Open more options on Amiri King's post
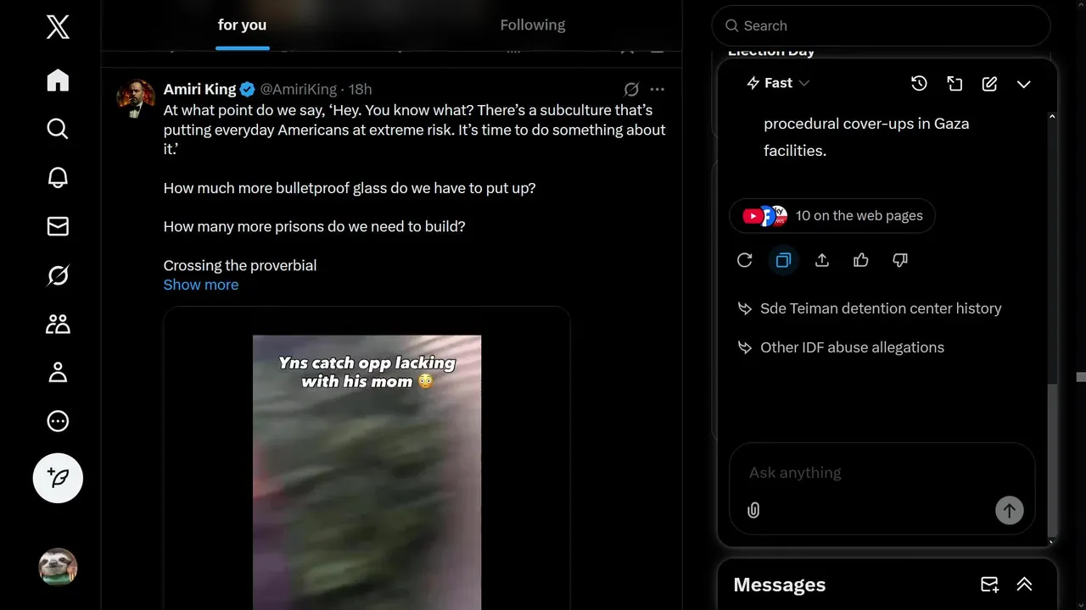1086x610 pixels. tap(658, 89)
